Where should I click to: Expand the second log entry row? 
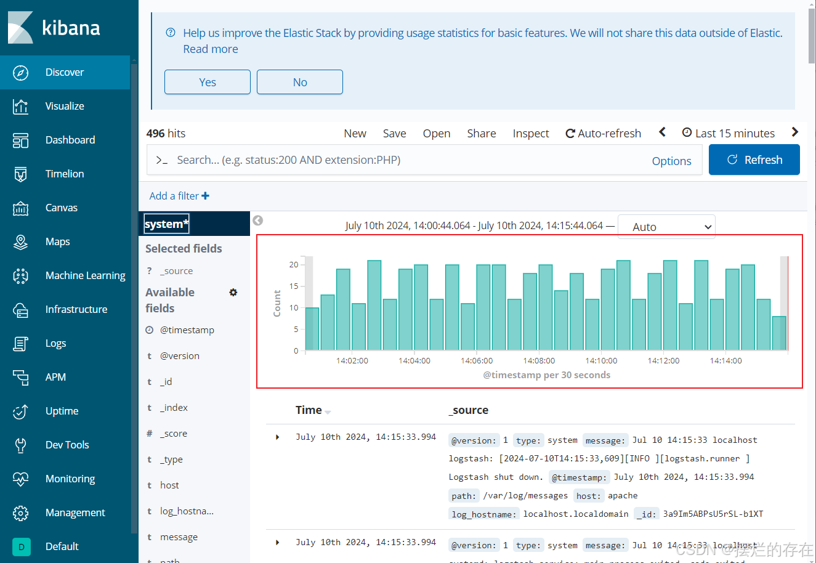(278, 543)
